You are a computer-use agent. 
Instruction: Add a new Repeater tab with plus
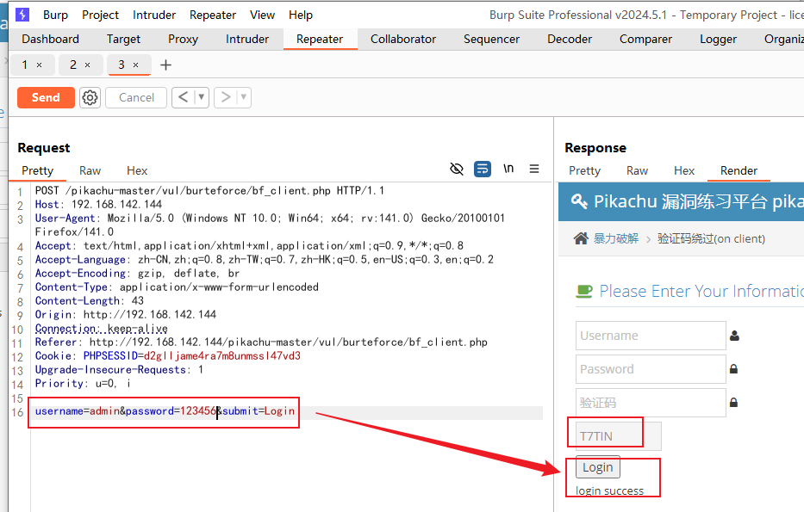[x=165, y=65]
